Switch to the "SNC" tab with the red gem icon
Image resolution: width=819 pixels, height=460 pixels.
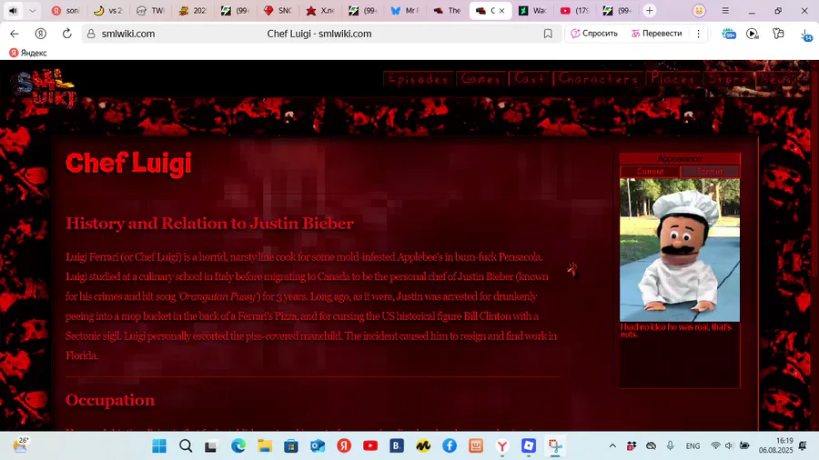pyautogui.click(x=278, y=10)
